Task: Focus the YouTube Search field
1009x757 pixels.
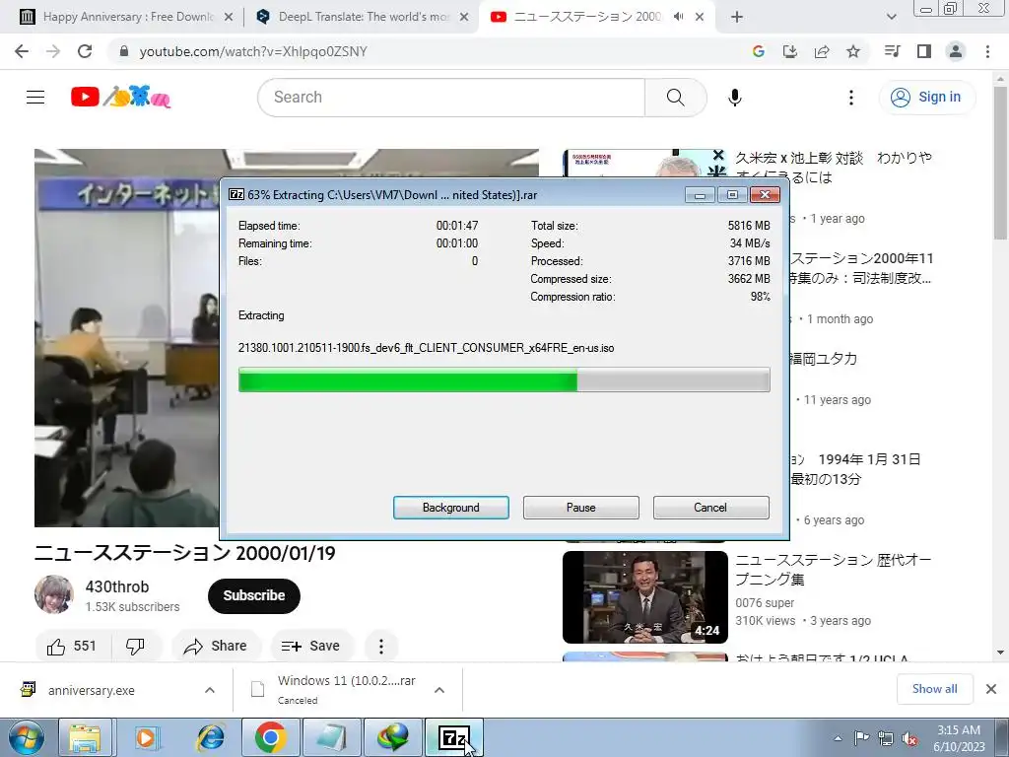Action: tap(451, 98)
